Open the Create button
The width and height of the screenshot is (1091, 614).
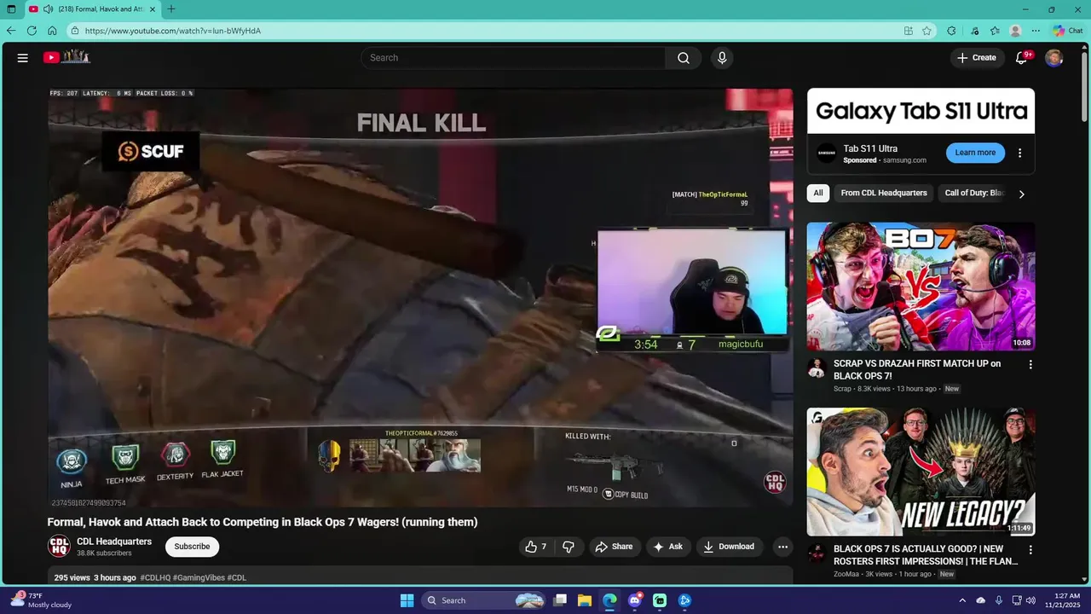(x=977, y=58)
